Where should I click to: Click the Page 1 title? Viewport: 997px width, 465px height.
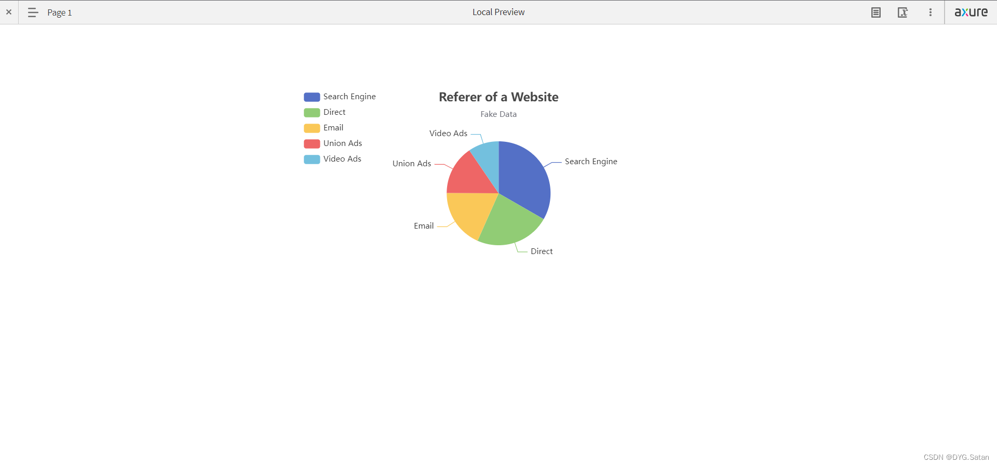60,12
